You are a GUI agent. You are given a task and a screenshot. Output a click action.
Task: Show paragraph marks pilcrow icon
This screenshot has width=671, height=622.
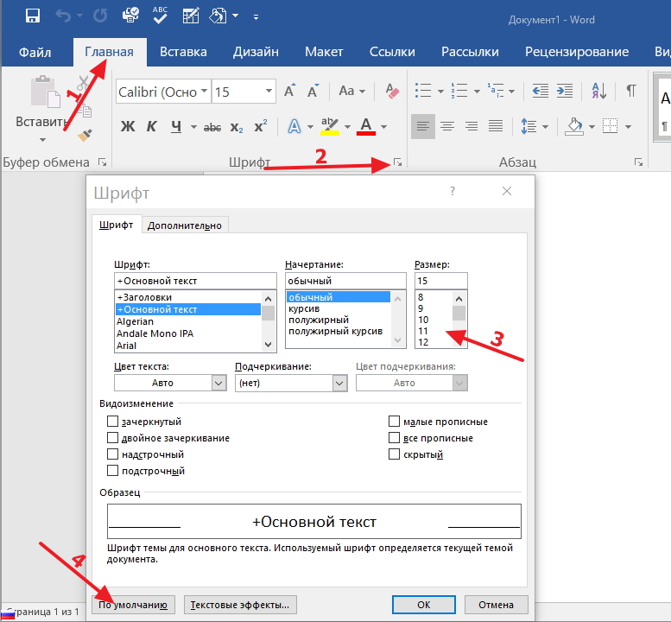pyautogui.click(x=631, y=91)
